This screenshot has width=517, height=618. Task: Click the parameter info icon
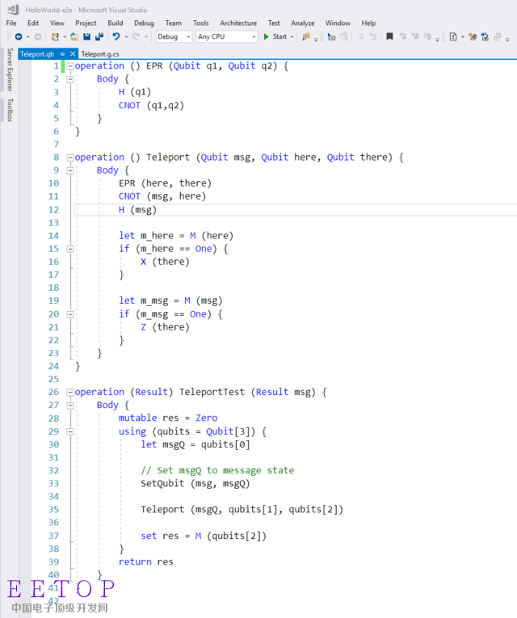344,36
